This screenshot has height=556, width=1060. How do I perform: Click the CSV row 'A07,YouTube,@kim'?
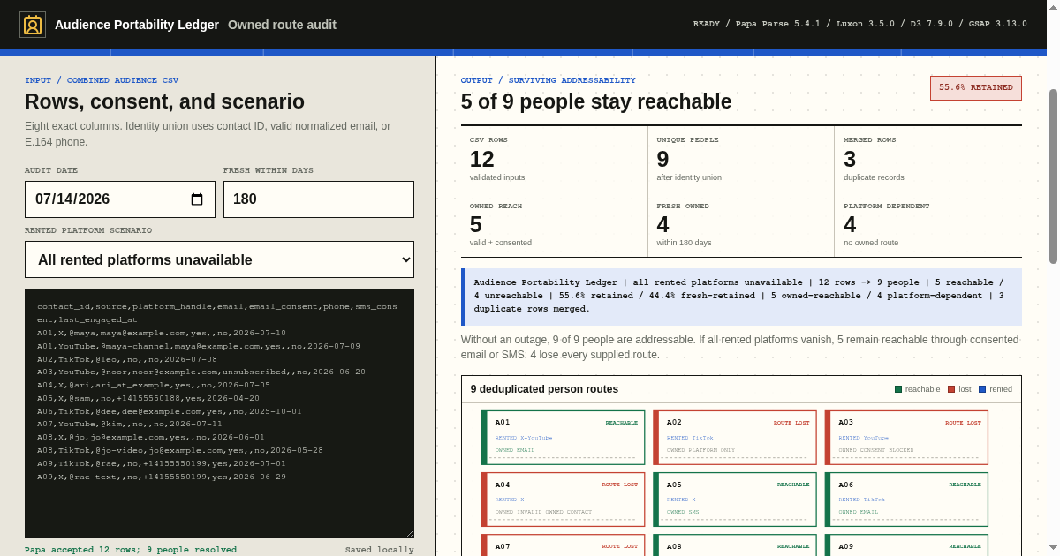pyautogui.click(x=130, y=424)
